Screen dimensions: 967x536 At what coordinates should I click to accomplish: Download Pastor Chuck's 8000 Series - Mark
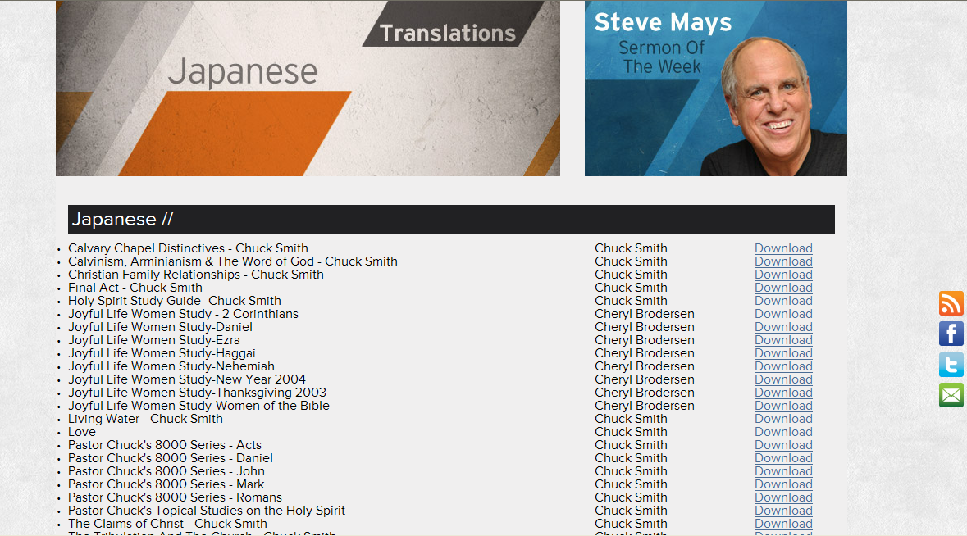783,484
